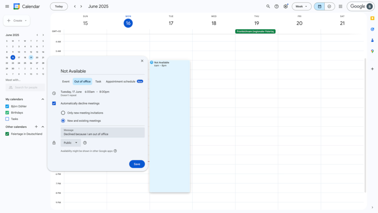Collapse the My calendars section
378x213 pixels.
(43, 99)
